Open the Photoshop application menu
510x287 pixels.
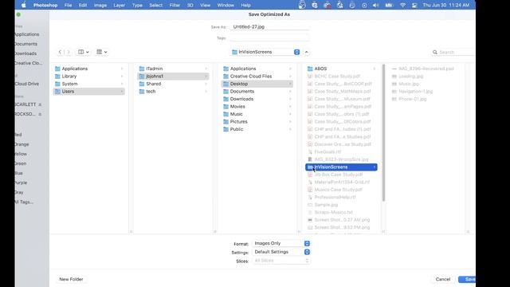click(x=45, y=6)
